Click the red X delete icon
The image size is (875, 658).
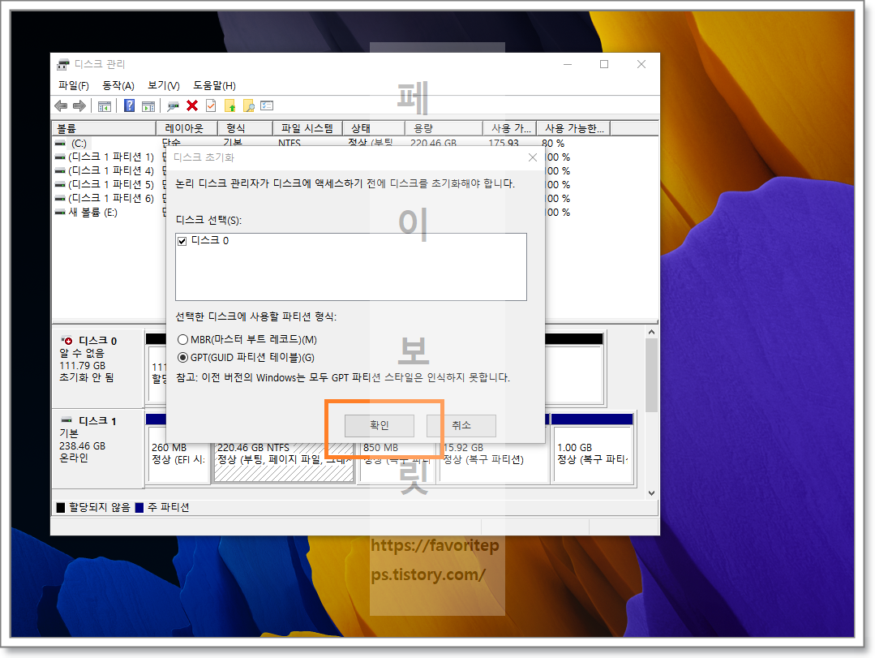[192, 105]
